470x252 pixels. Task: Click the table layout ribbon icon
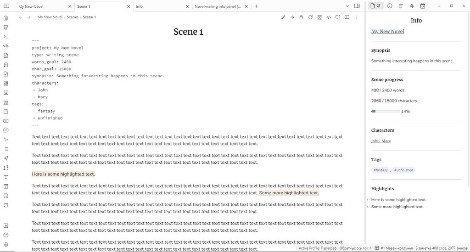pyautogui.click(x=6, y=186)
